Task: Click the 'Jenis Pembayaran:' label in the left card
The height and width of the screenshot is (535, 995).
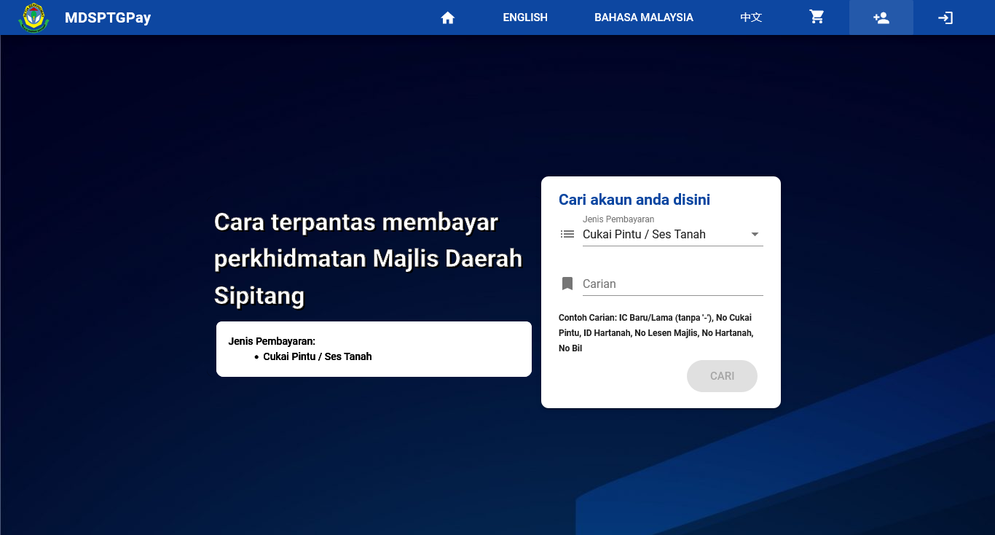Action: tap(272, 341)
